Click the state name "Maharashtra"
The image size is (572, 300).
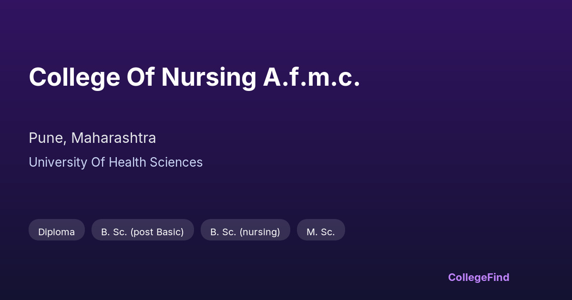113,138
